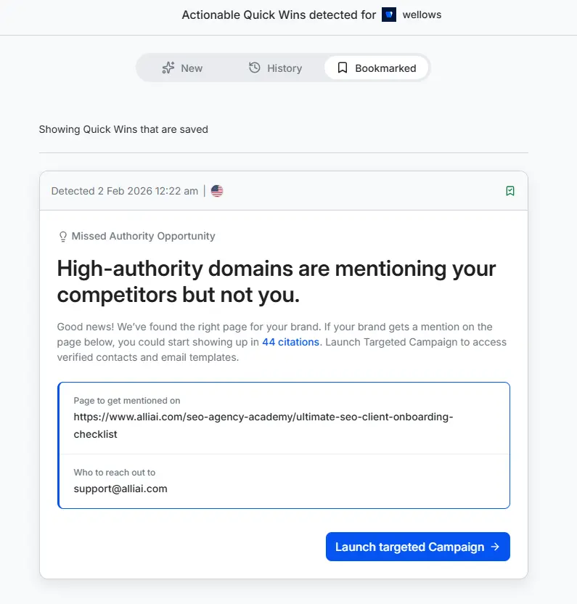
Task: Open the 44 citations link
Action: tap(290, 342)
